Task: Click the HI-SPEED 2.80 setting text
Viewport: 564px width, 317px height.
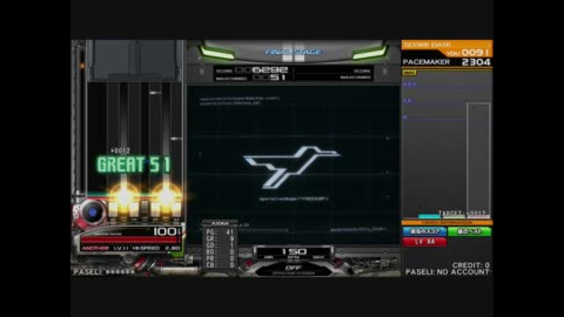Action: click(156, 248)
